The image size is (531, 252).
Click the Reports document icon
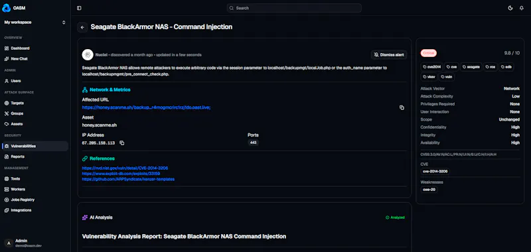point(7,157)
